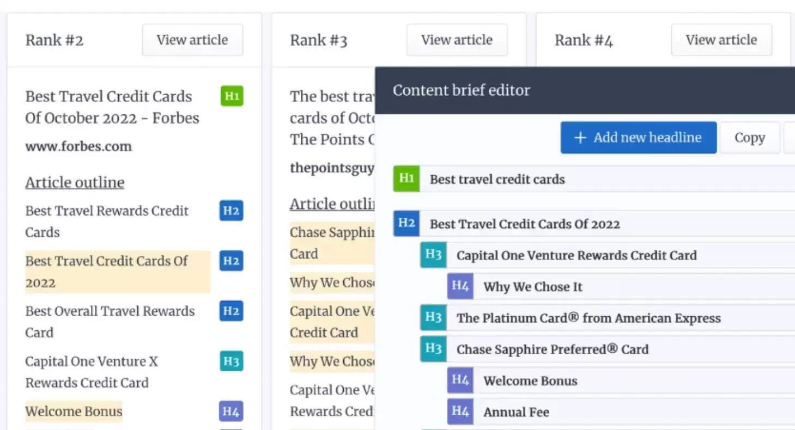Select The Platinum Card from American Express field

click(621, 318)
